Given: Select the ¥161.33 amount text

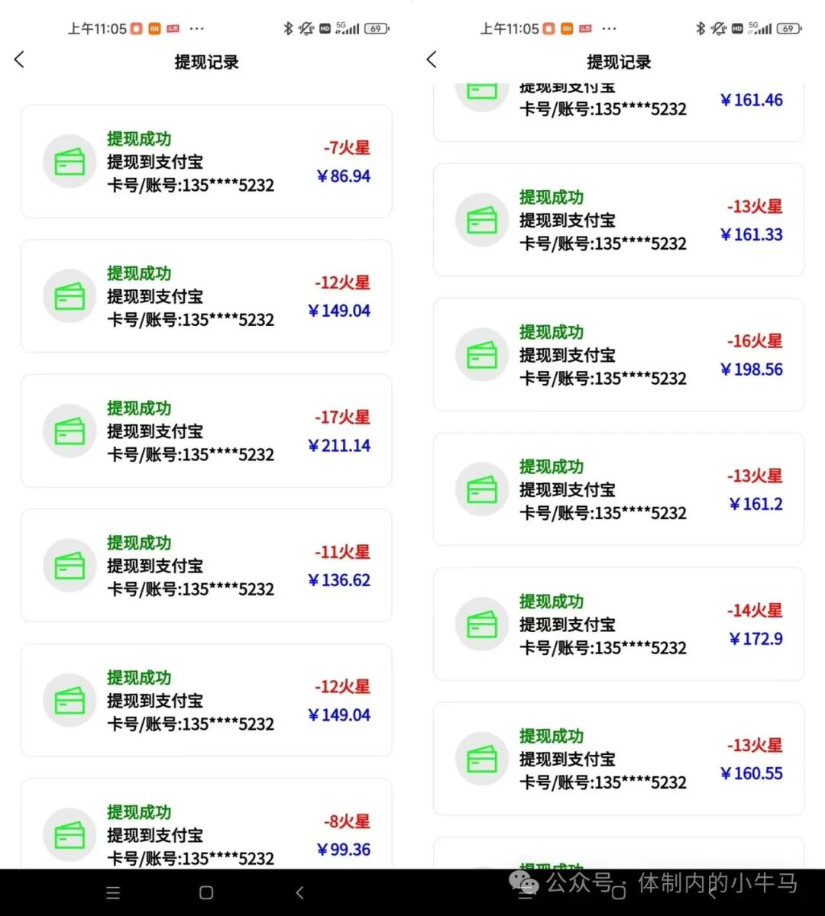Looking at the screenshot, I should (752, 234).
